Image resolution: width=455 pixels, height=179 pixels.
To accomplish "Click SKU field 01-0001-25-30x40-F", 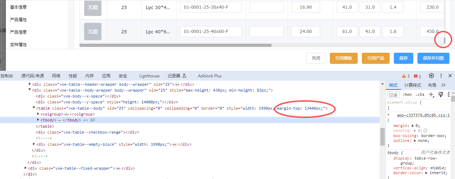I will (211, 7).
